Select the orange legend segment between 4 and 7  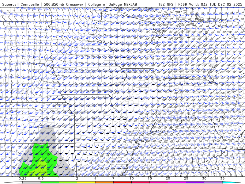coord(104,182)
